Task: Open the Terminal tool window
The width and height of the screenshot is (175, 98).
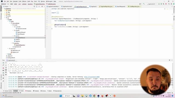Action: coord(36,91)
